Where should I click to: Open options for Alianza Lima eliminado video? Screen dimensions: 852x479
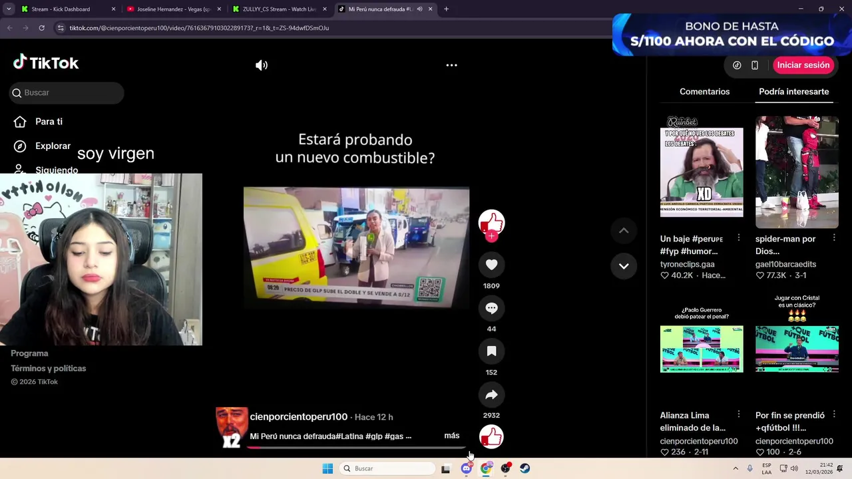(738, 415)
